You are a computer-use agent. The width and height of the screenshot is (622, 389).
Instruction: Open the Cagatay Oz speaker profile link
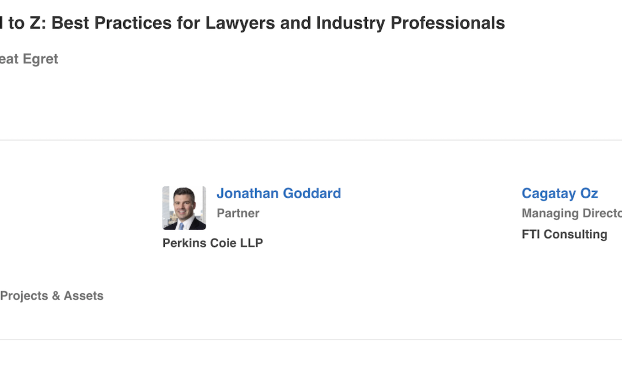[559, 194]
